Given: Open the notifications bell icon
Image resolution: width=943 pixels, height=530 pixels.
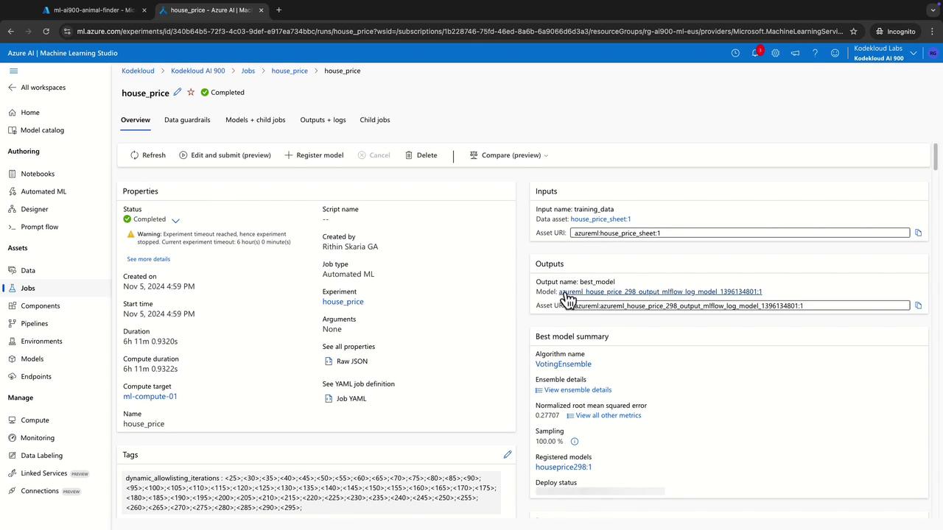Looking at the screenshot, I should pyautogui.click(x=755, y=53).
